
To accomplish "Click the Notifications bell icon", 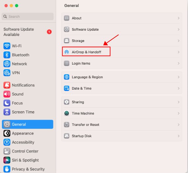I will pyautogui.click(x=7, y=85).
